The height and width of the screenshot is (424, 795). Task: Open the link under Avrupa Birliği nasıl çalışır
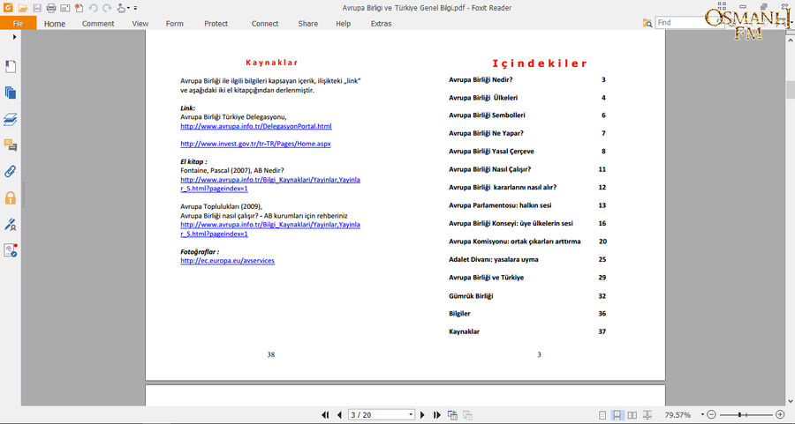coord(270,229)
